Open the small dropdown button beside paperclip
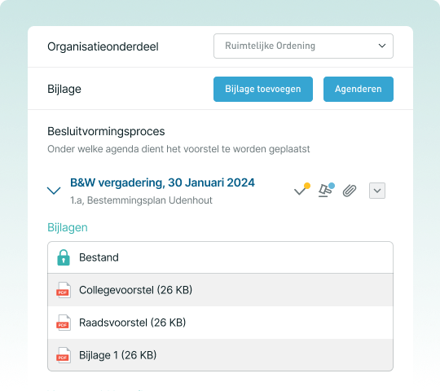 (x=377, y=191)
